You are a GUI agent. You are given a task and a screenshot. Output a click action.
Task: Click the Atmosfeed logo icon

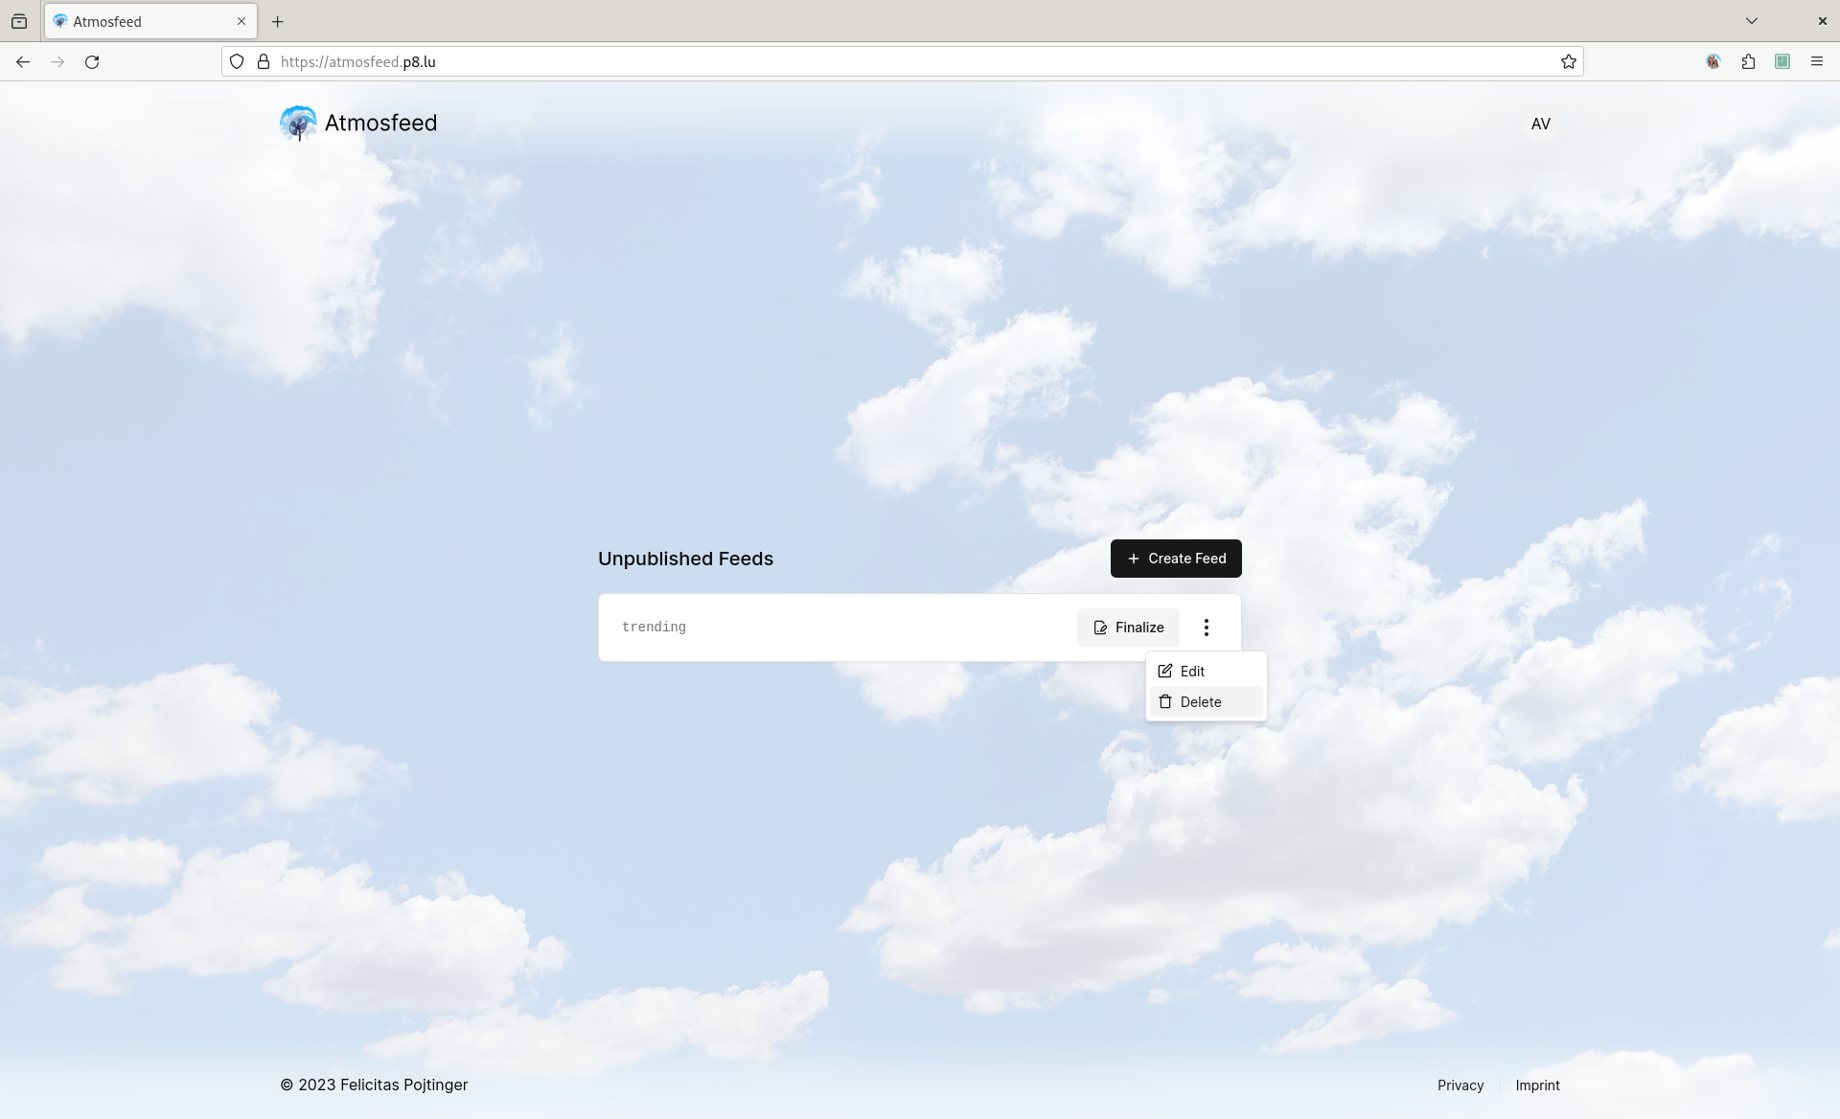[298, 124]
